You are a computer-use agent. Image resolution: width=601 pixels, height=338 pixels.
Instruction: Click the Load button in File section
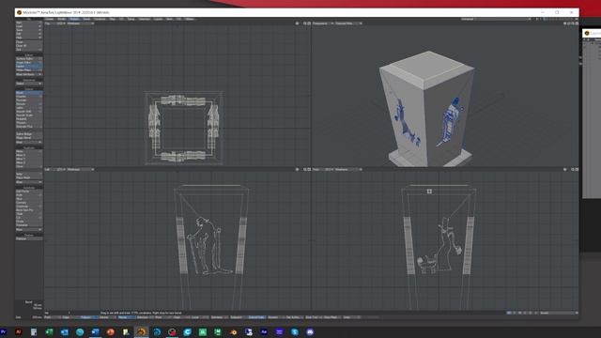click(x=29, y=26)
